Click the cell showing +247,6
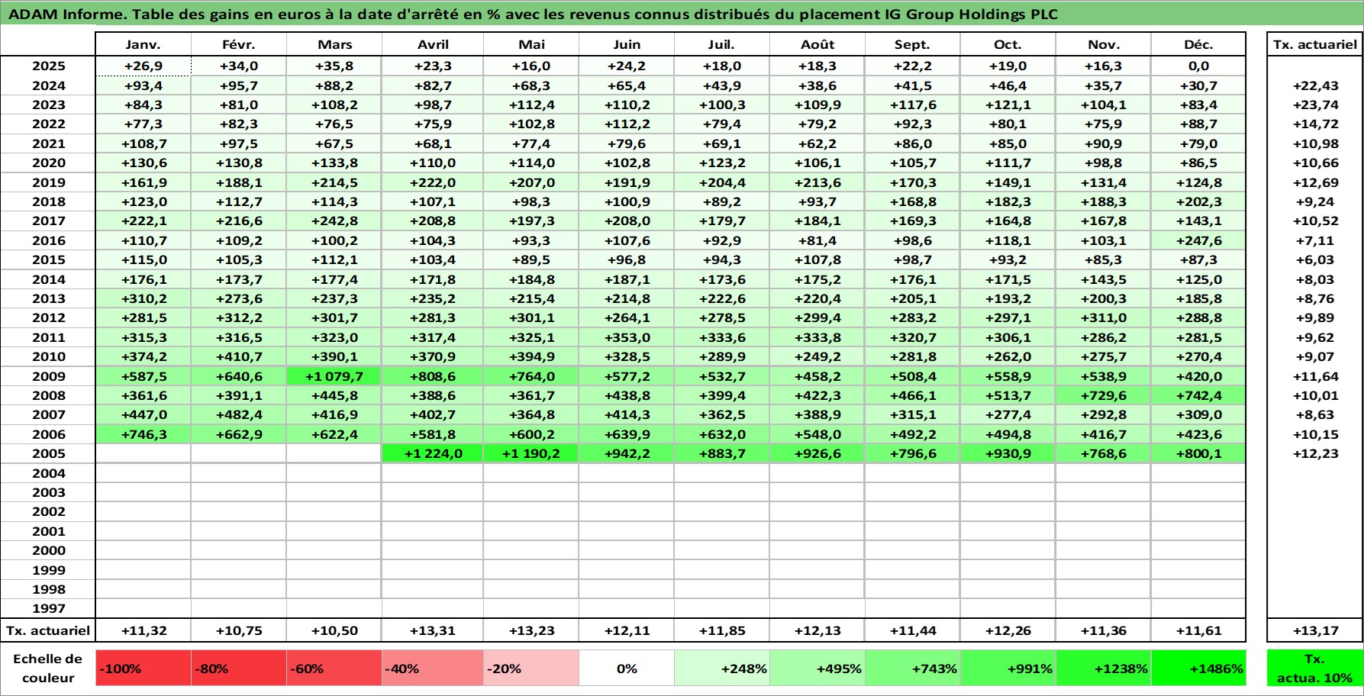This screenshot has width=1364, height=696. click(1198, 240)
